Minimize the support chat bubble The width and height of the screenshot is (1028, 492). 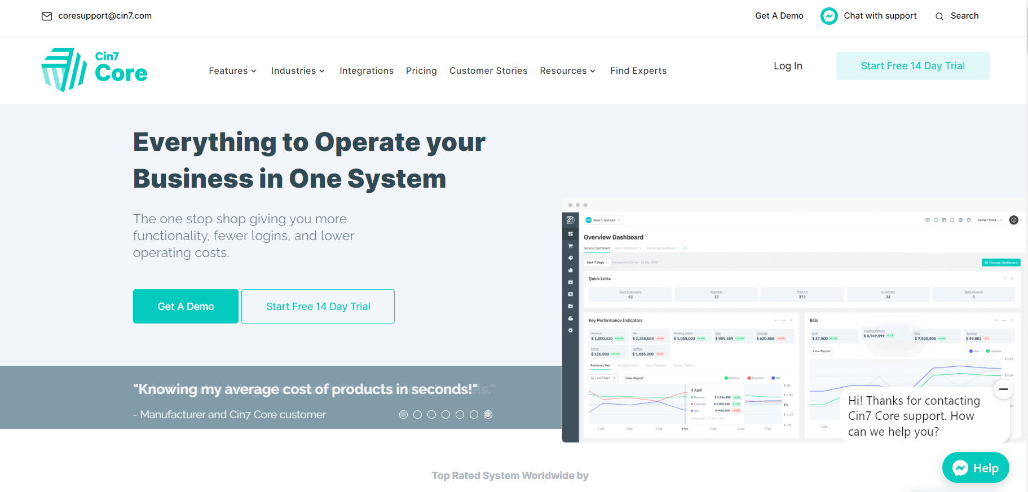(x=1004, y=389)
